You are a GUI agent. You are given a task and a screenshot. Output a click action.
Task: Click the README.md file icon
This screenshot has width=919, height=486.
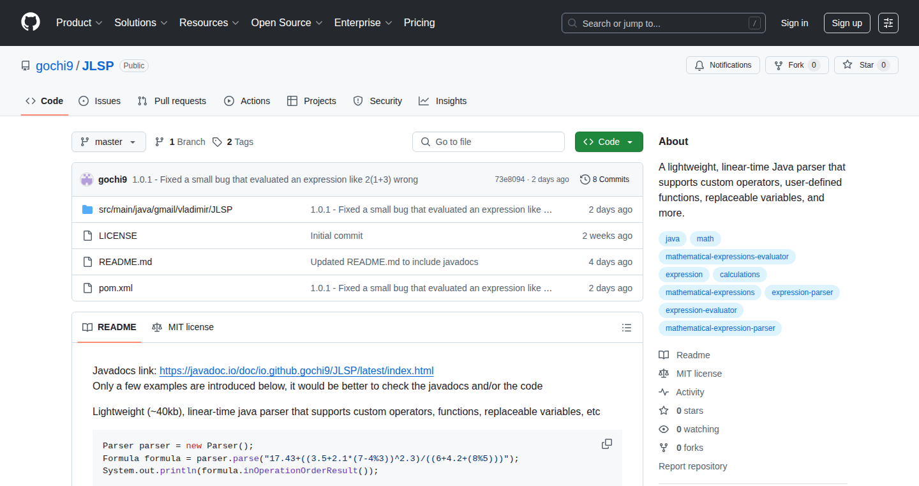[x=87, y=262]
